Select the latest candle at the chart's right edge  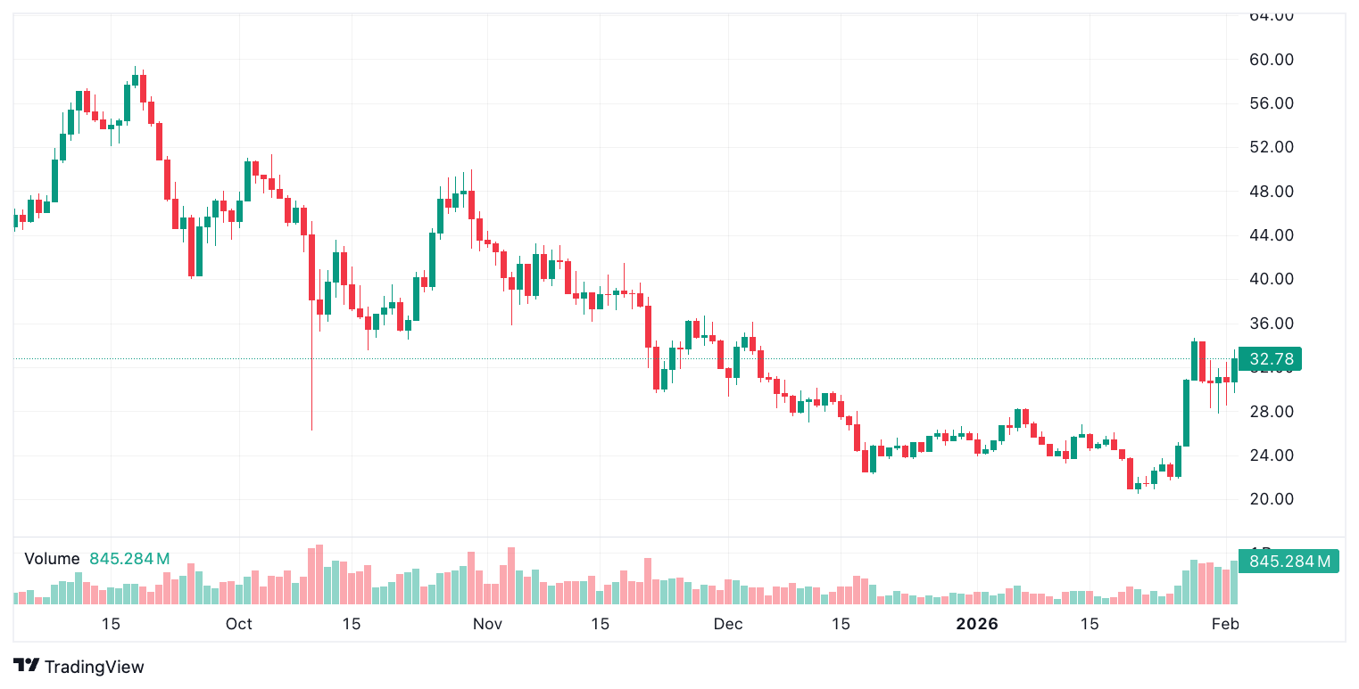click(x=1235, y=370)
